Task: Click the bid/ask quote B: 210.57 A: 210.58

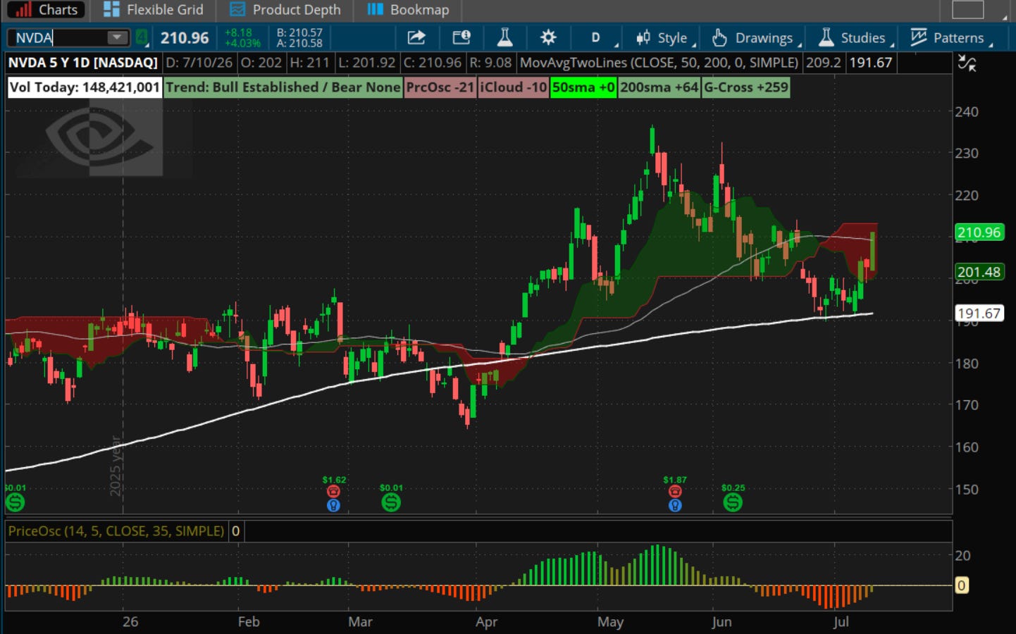Action: point(299,38)
